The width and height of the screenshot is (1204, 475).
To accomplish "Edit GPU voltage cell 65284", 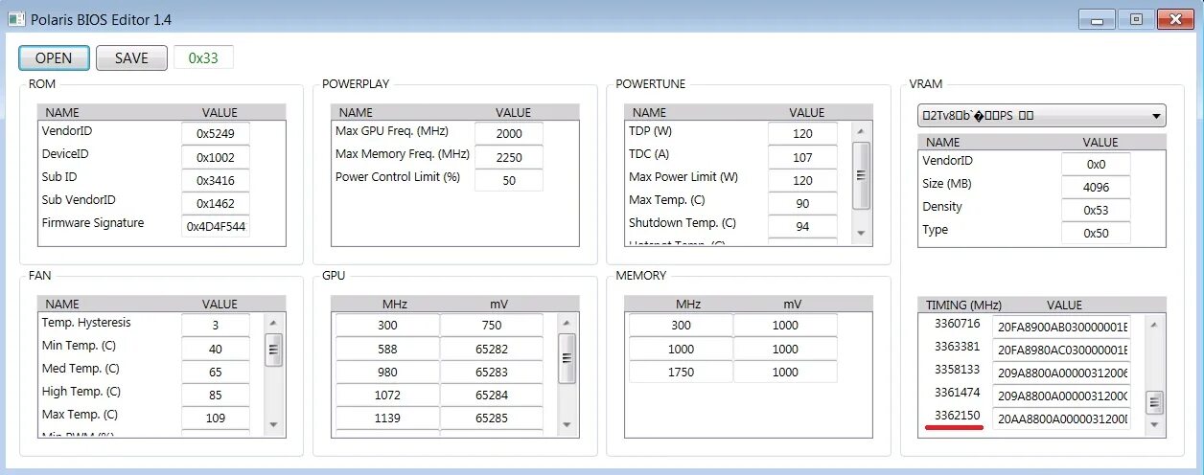I will 492,395.
